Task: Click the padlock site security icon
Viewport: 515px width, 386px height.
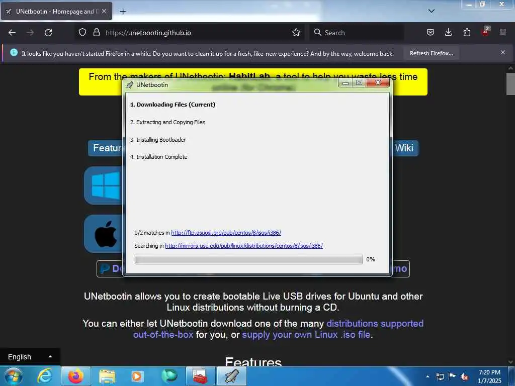Action: click(96, 33)
